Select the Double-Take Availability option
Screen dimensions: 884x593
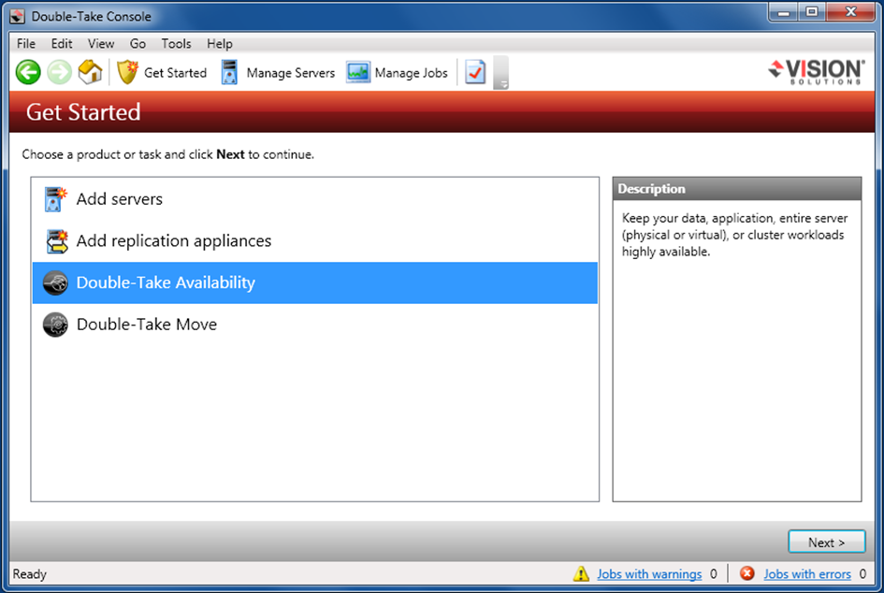(x=315, y=283)
